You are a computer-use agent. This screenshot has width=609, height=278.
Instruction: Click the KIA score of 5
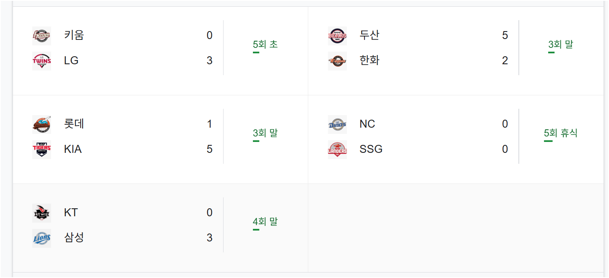click(x=210, y=149)
